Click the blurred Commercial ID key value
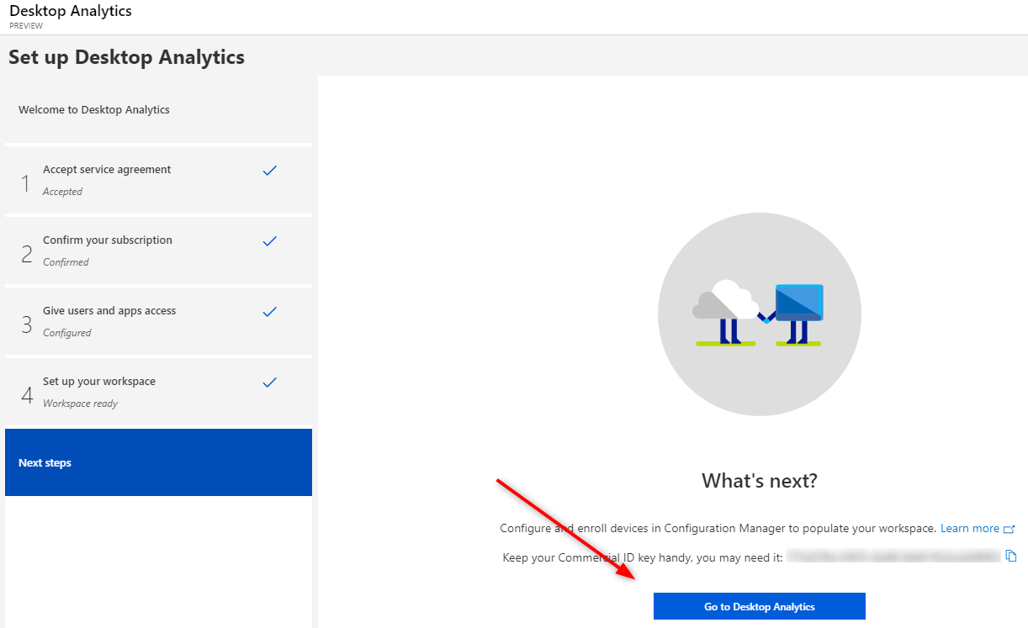The height and width of the screenshot is (628, 1028). tap(893, 557)
